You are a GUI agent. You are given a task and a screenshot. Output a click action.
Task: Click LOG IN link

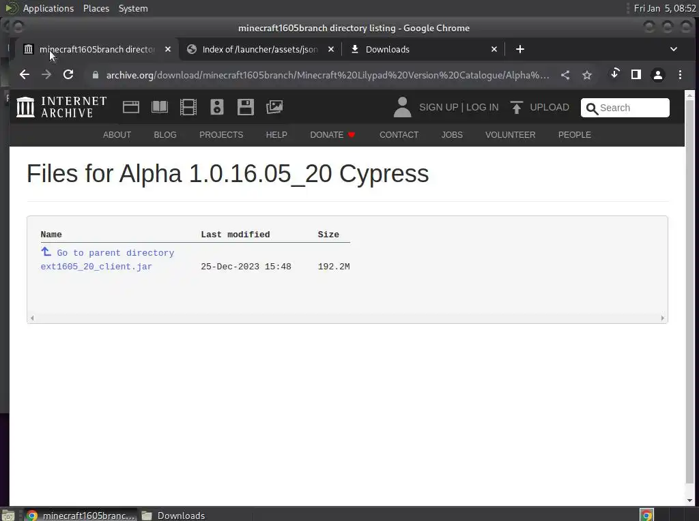tap(483, 107)
